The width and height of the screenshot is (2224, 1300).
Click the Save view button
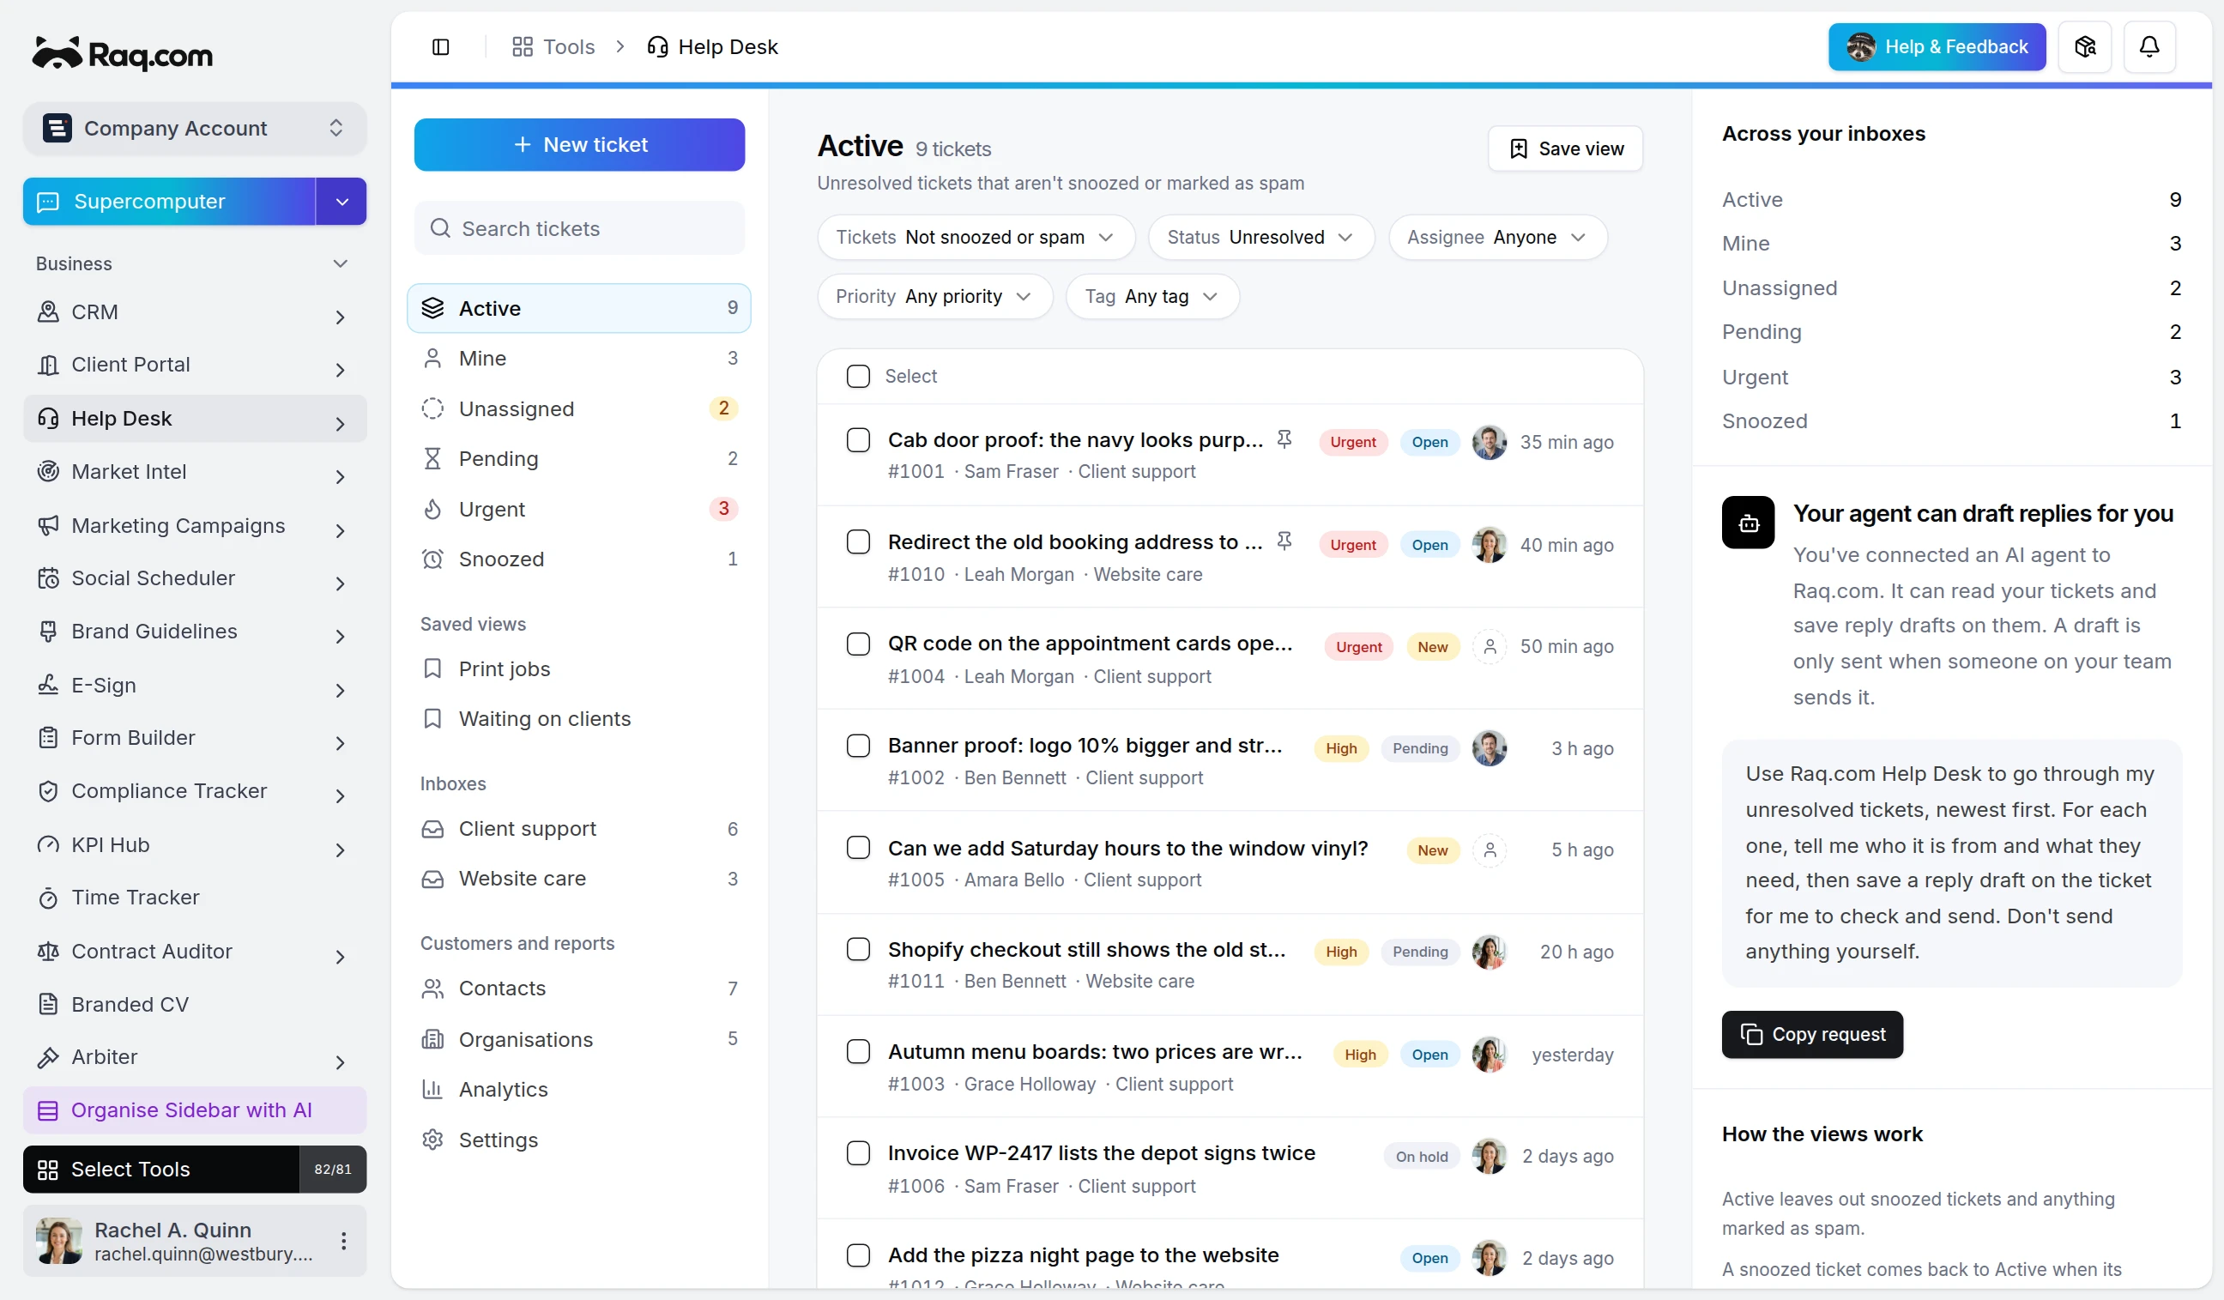point(1565,148)
